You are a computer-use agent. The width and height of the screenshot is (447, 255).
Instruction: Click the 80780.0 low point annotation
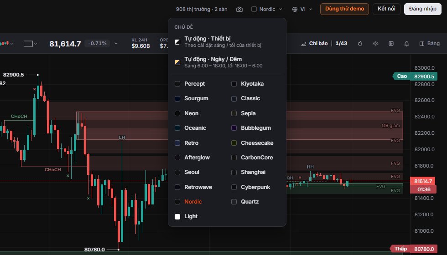click(x=95, y=250)
